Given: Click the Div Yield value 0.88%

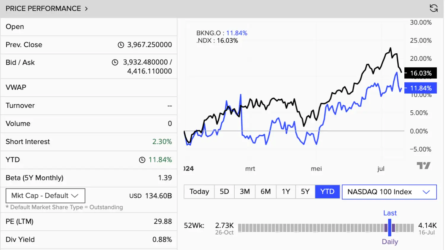Looking at the screenshot, I should [162, 240].
